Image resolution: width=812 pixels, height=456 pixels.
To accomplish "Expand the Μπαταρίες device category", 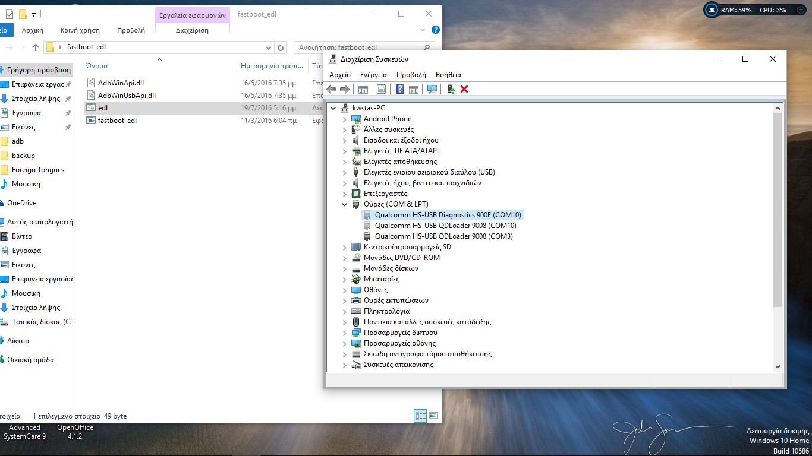I will pos(344,279).
